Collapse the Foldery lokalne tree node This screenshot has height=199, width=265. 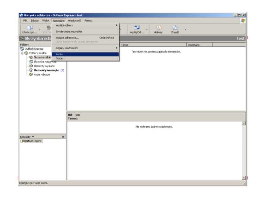(x=22, y=53)
